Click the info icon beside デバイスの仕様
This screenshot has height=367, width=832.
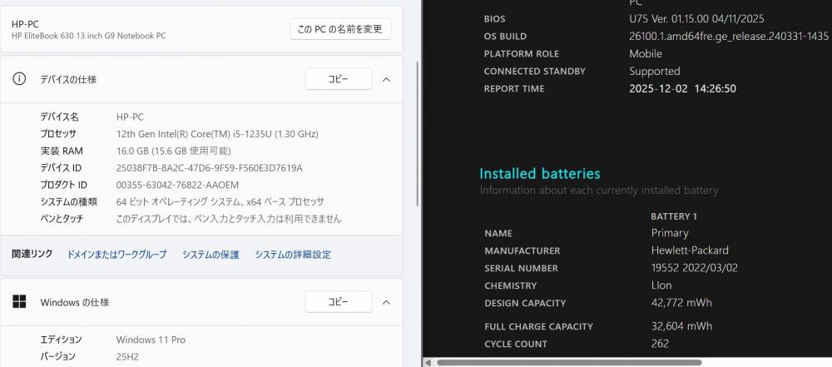tap(19, 79)
